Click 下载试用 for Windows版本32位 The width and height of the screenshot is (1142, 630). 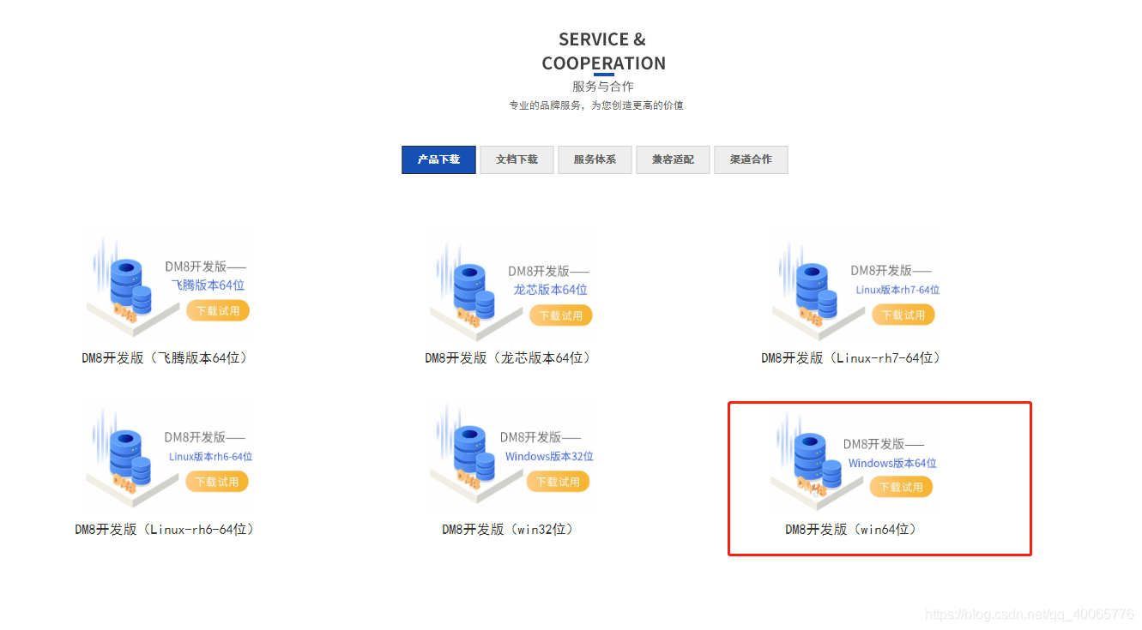(x=559, y=482)
